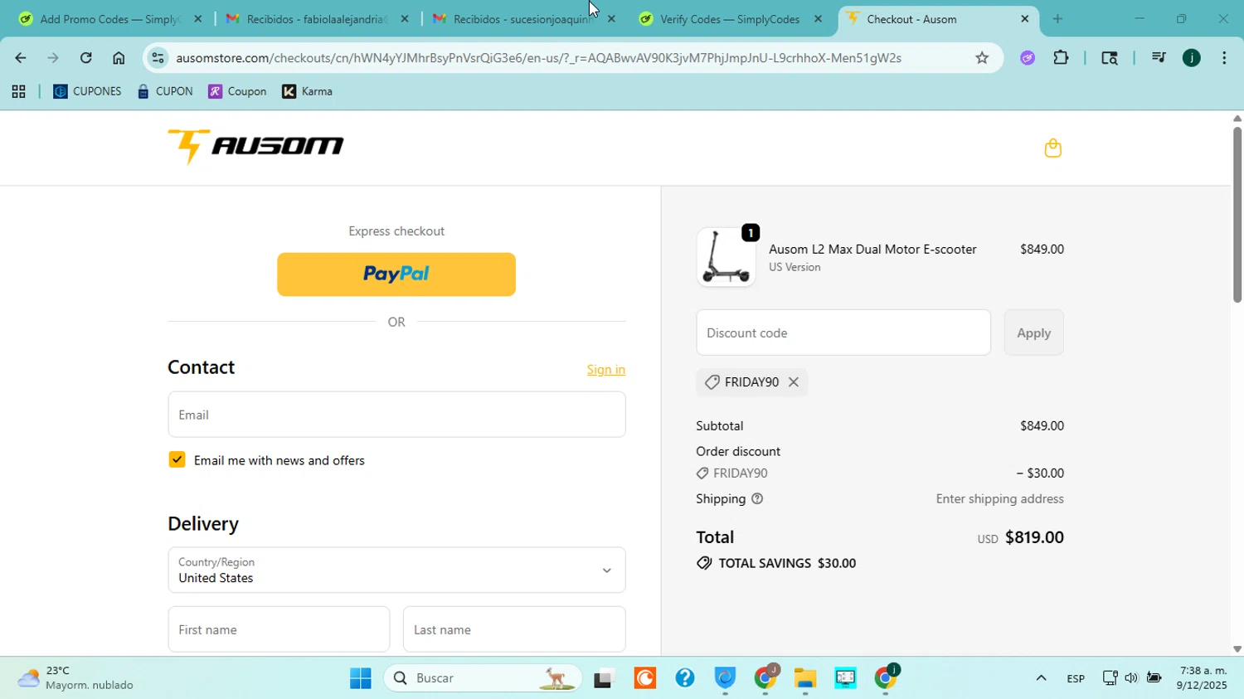Close the Checkout - Ausom tab
This screenshot has width=1244, height=699.
1024,19
